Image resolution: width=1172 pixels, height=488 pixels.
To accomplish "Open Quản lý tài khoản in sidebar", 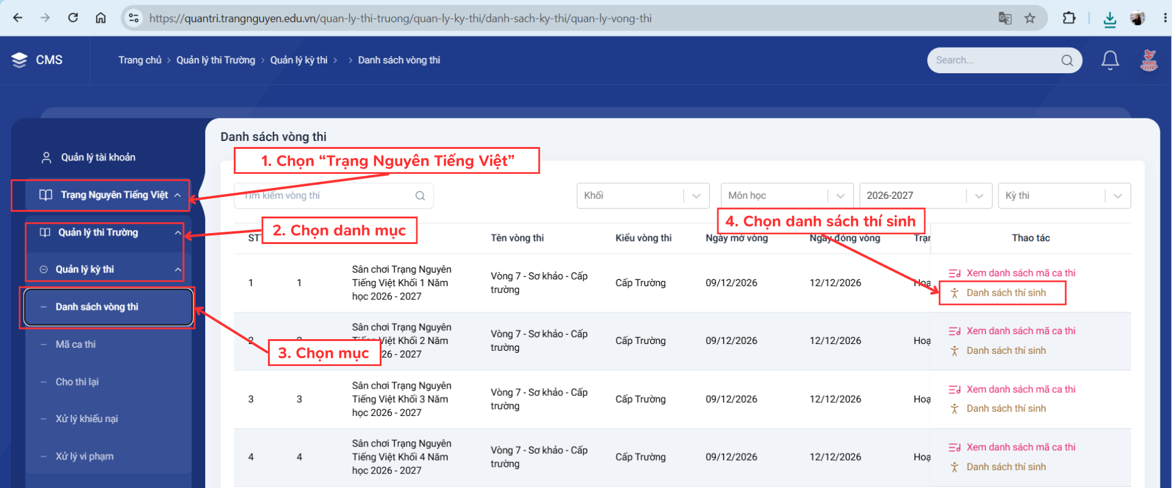I will (98, 157).
